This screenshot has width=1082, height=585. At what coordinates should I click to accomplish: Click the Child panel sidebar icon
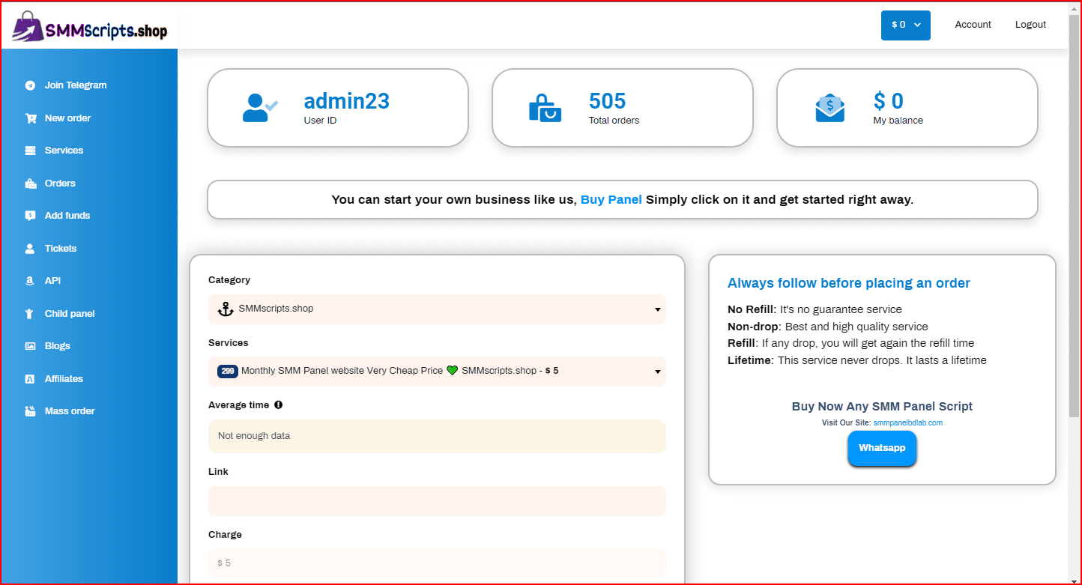tap(30, 314)
